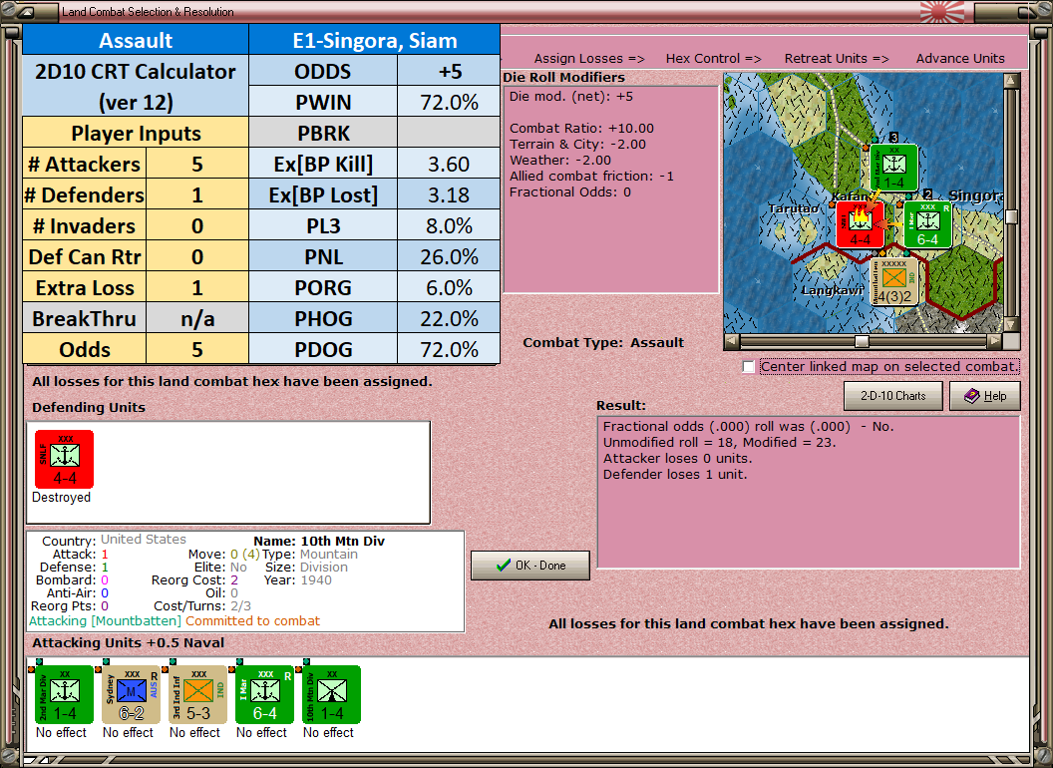
Task: Click the PWIN 72.0% cell
Action: pos(449,102)
